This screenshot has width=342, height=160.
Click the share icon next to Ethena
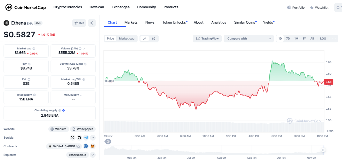92,23
